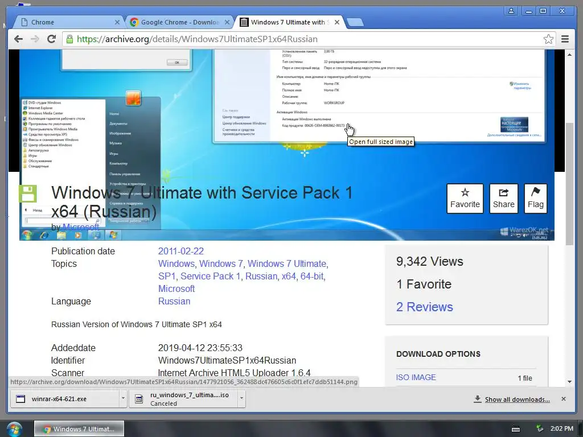Open the on-screen keyboard tray icon
Viewport: 583px width, 437px height.
pos(516,429)
